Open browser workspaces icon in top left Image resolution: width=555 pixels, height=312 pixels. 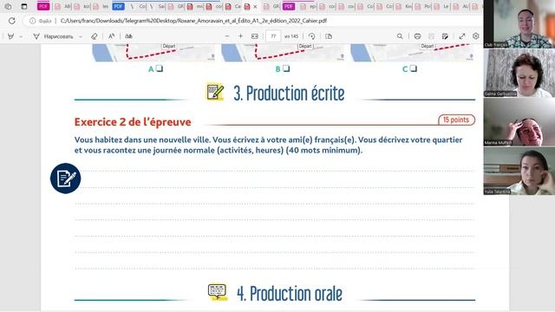8,6
